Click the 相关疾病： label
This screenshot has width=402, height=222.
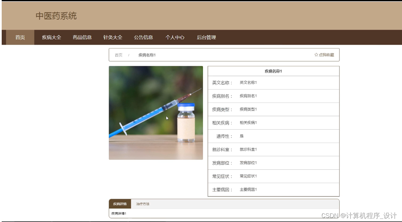click(222, 123)
